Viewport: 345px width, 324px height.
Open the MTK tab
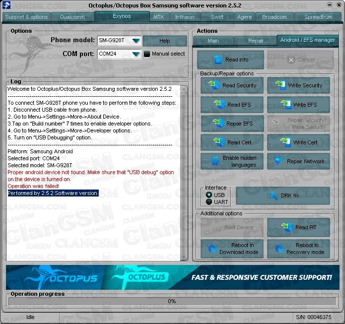[x=159, y=17]
